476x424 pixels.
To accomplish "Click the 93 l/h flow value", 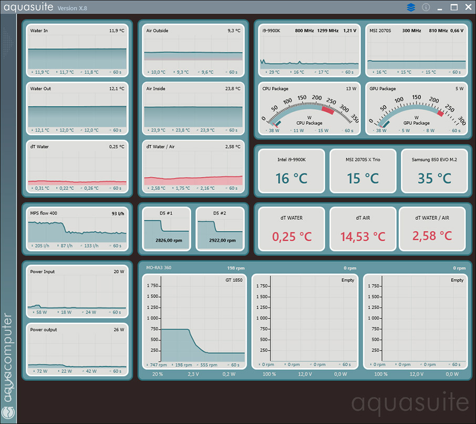I will (x=118, y=214).
